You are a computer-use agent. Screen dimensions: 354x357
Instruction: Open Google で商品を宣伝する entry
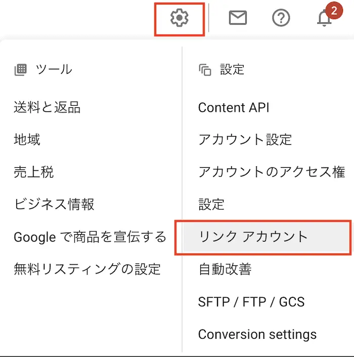(x=90, y=237)
